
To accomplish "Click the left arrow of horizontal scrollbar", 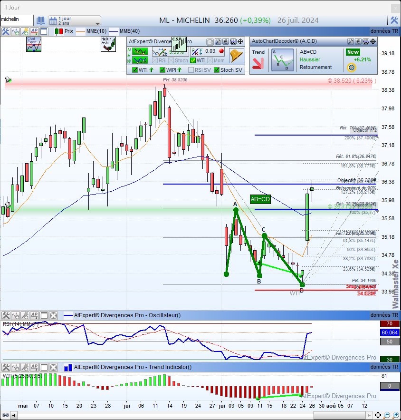I will [x=13, y=416].
